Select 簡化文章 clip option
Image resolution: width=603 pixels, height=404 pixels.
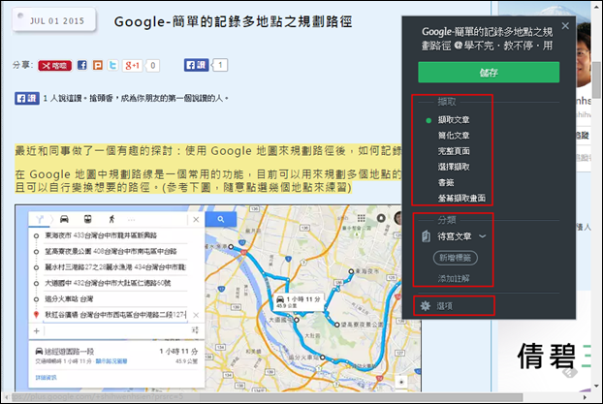point(454,136)
